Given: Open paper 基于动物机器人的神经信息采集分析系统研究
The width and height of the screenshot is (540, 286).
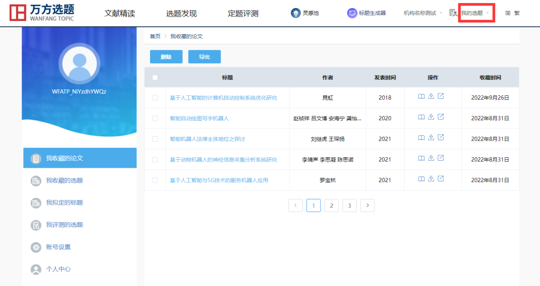Looking at the screenshot, I should tap(223, 160).
